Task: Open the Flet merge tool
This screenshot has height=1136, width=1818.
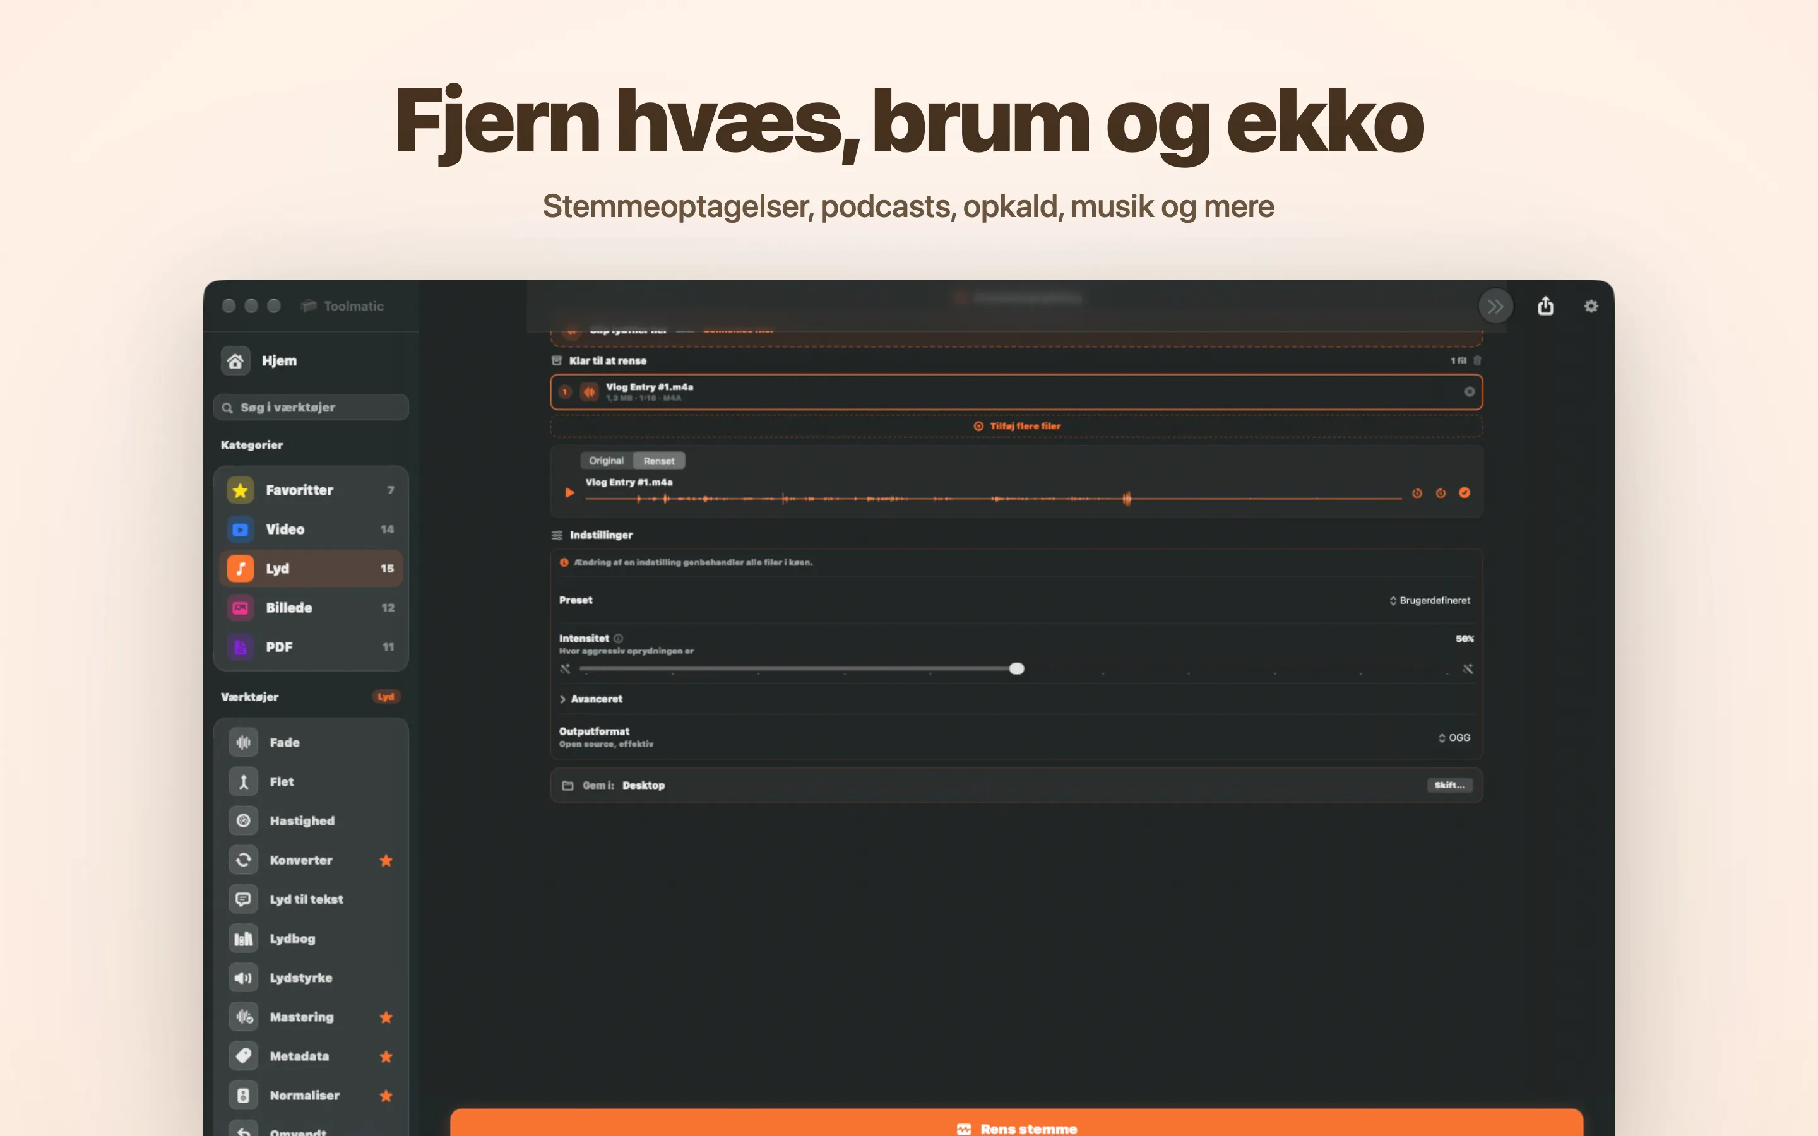Action: pos(311,781)
